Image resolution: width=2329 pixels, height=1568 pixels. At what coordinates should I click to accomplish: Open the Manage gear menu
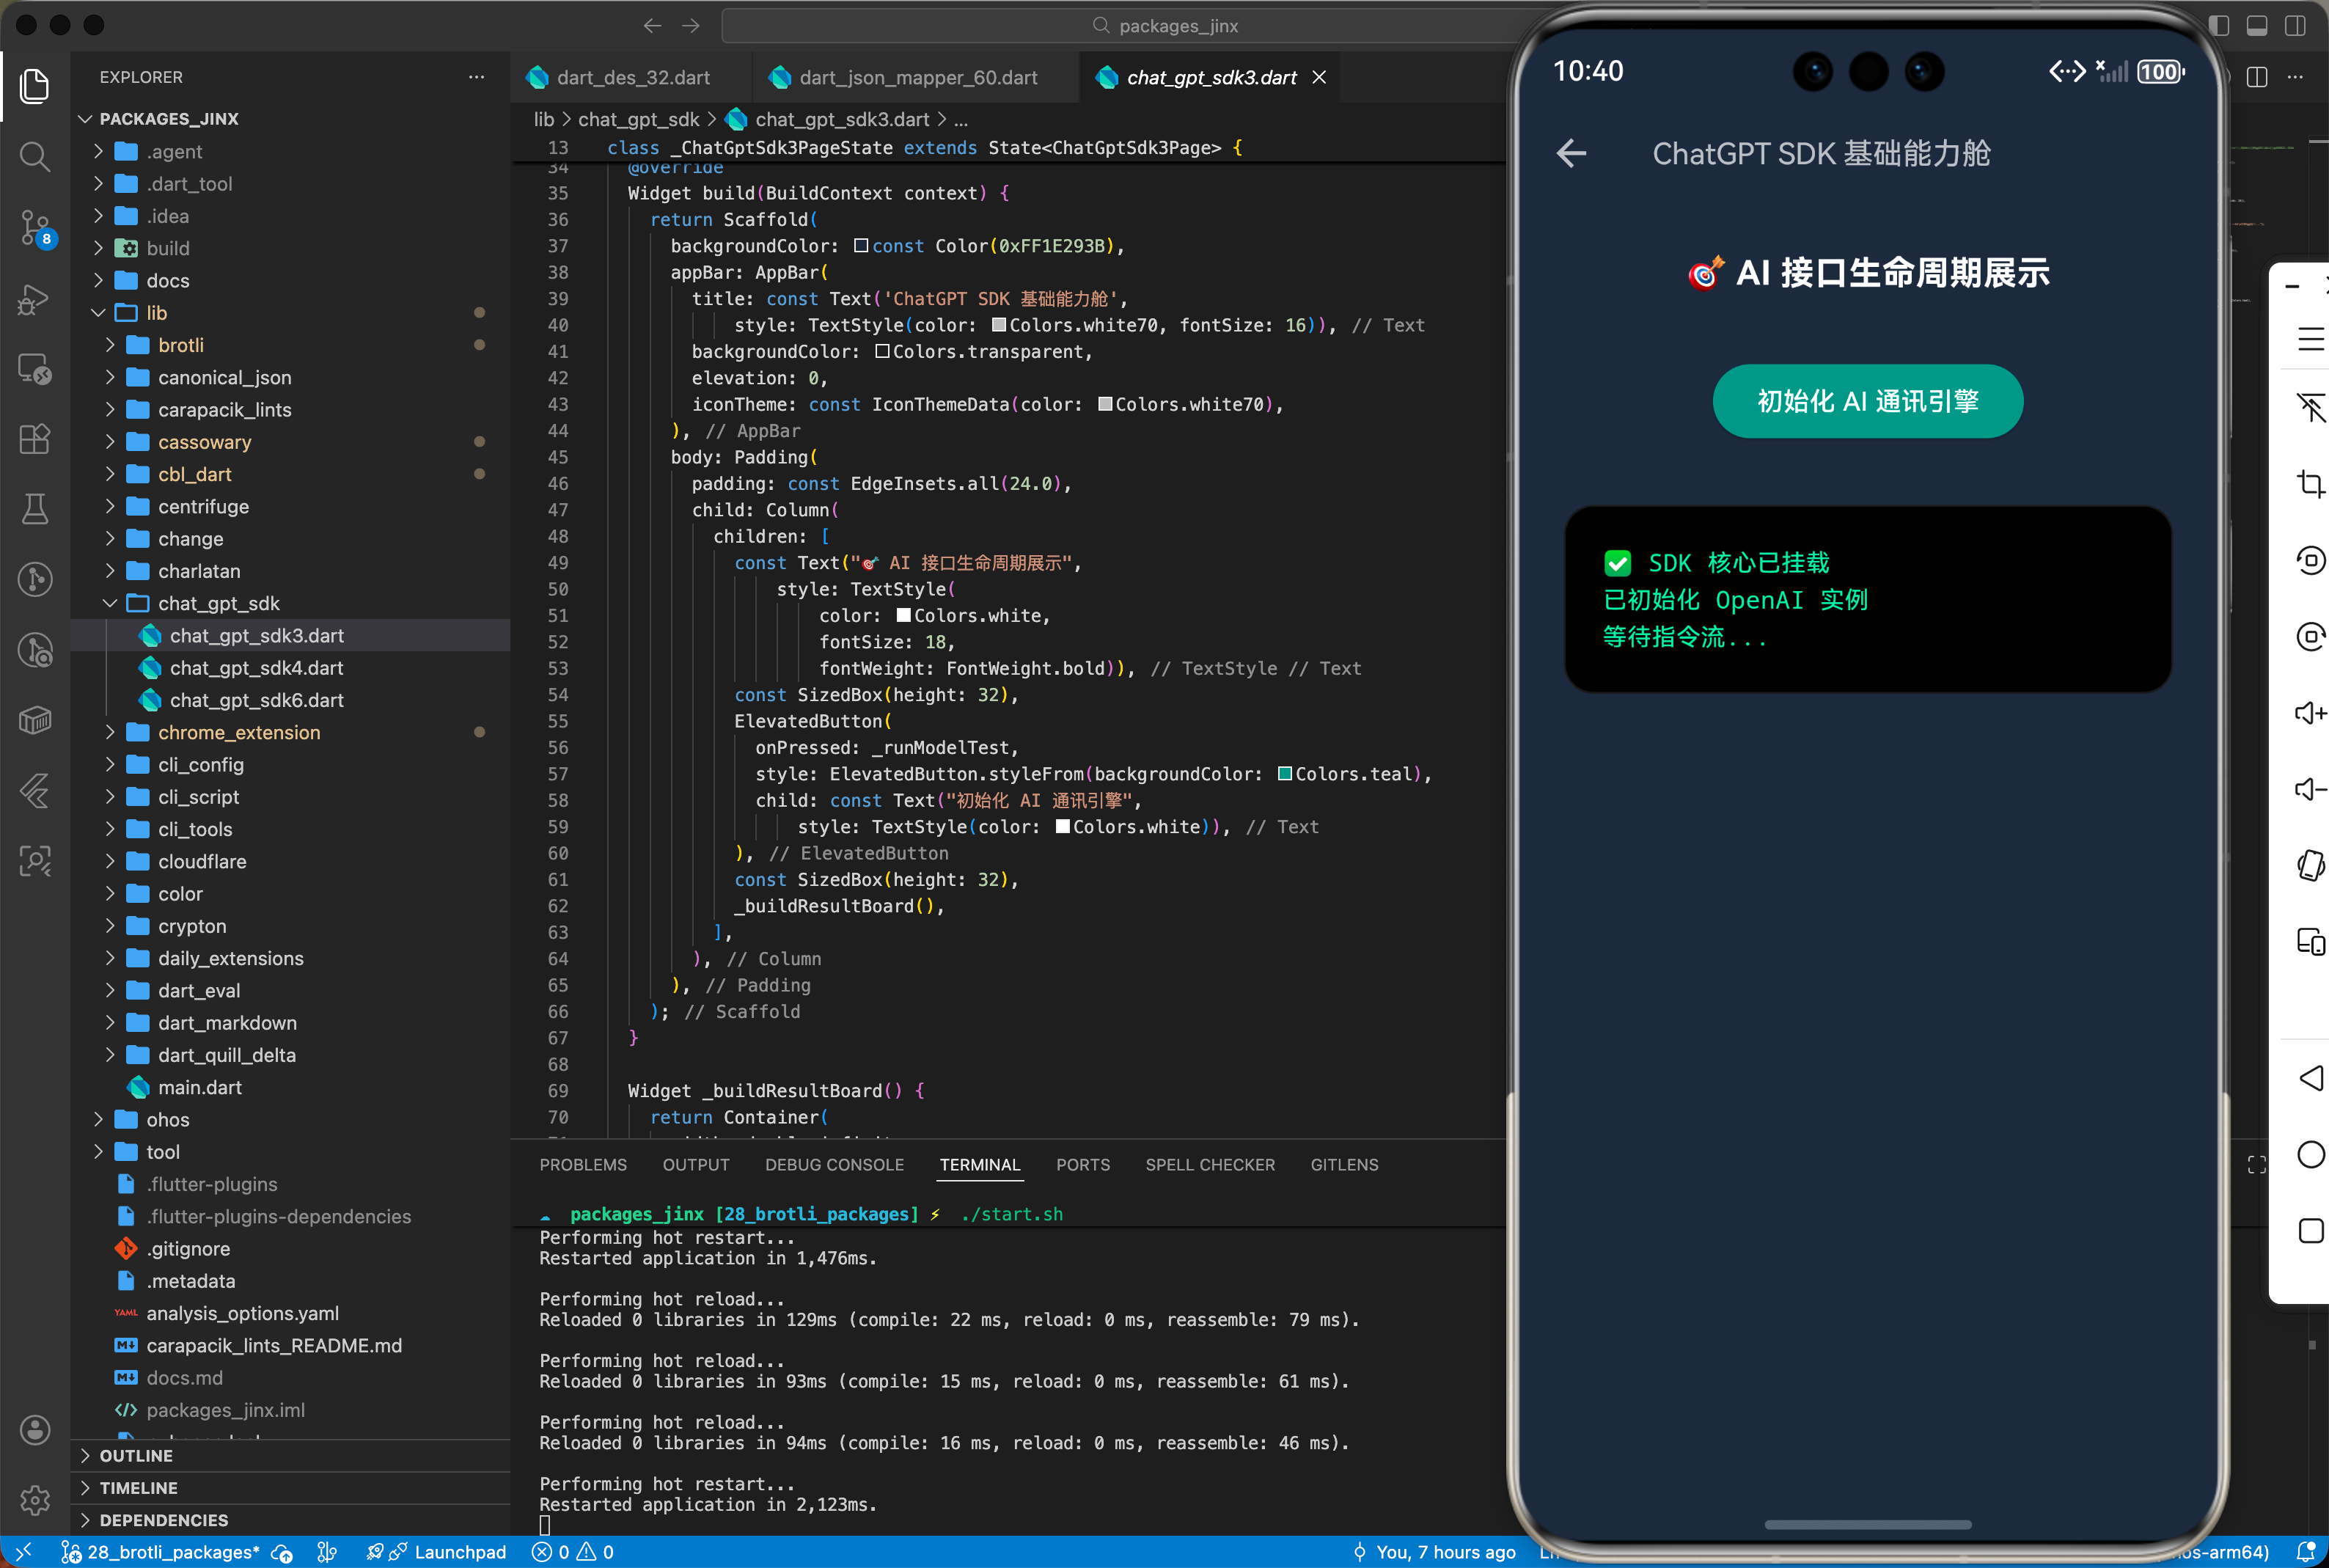click(x=35, y=1500)
